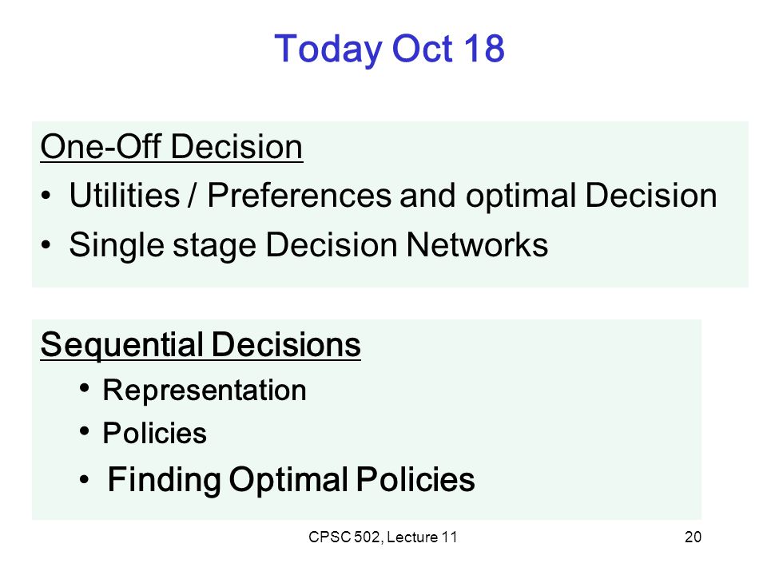
Task: Select the 'One-Off Decision' underlined heading
Action: tap(172, 147)
